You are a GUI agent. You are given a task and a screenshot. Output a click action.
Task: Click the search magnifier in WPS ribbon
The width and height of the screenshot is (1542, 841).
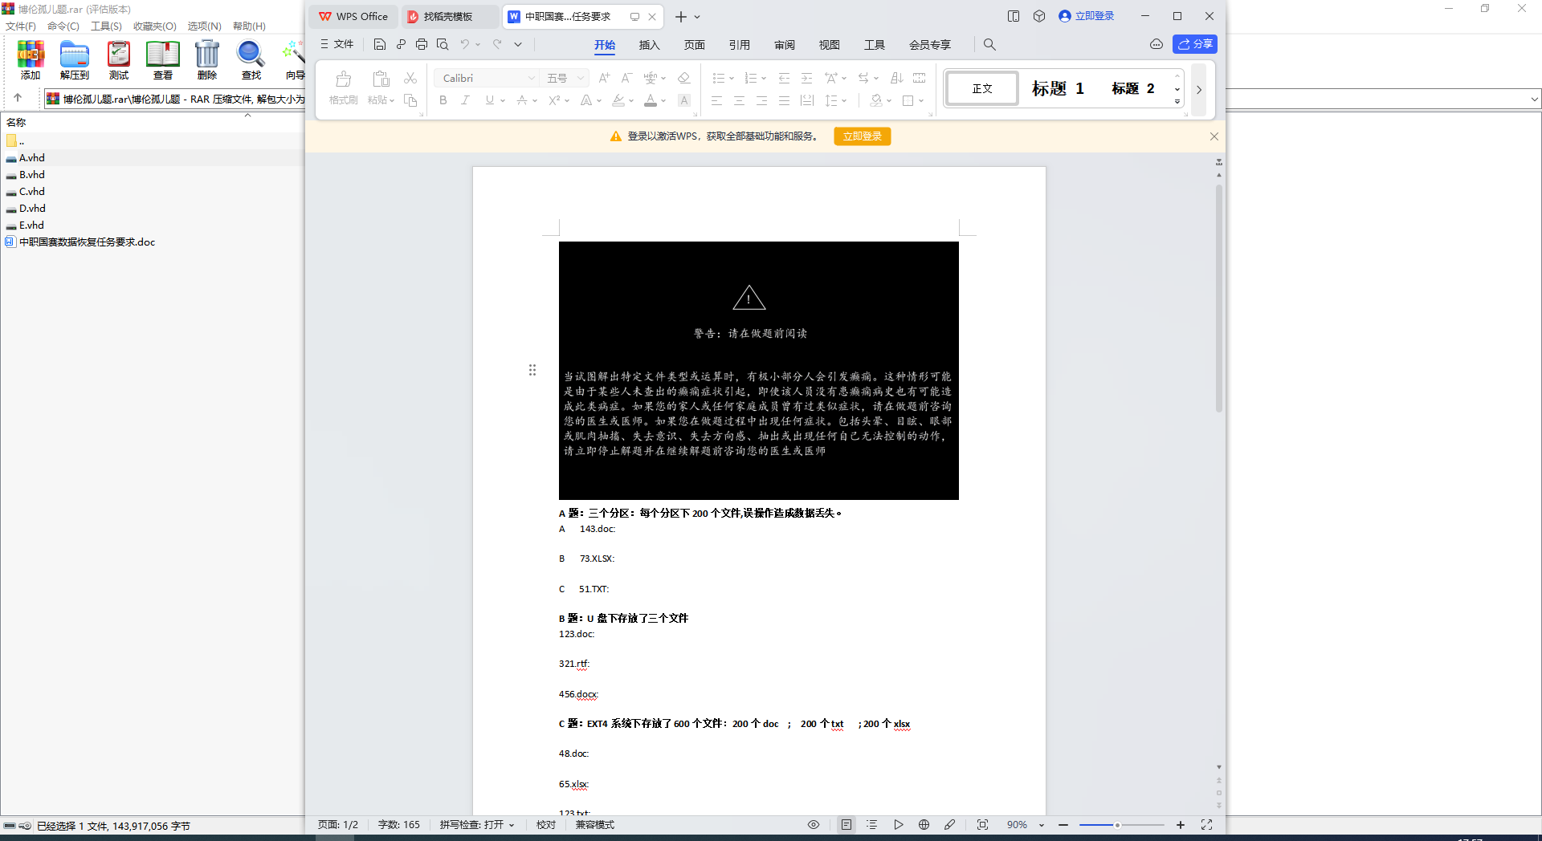point(989,45)
